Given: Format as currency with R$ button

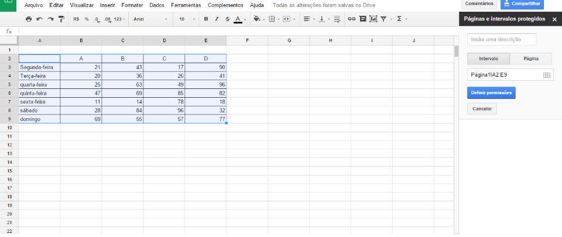Looking at the screenshot, I should point(76,19).
